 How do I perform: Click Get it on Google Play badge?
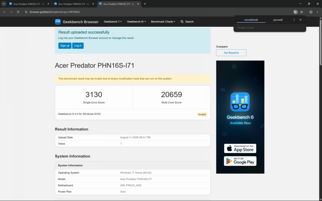[240, 161]
